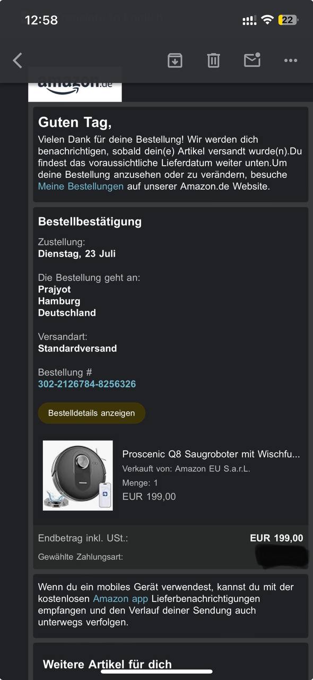313x680 pixels.
Task: Open the Proscenic Q8 Saugroboter product title
Action: tap(211, 454)
